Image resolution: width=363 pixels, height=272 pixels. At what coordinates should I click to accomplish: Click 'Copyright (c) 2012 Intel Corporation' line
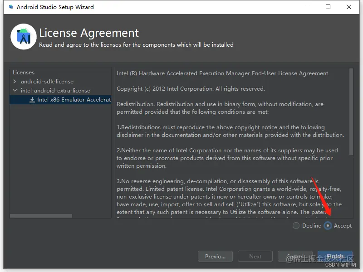[x=191, y=89]
